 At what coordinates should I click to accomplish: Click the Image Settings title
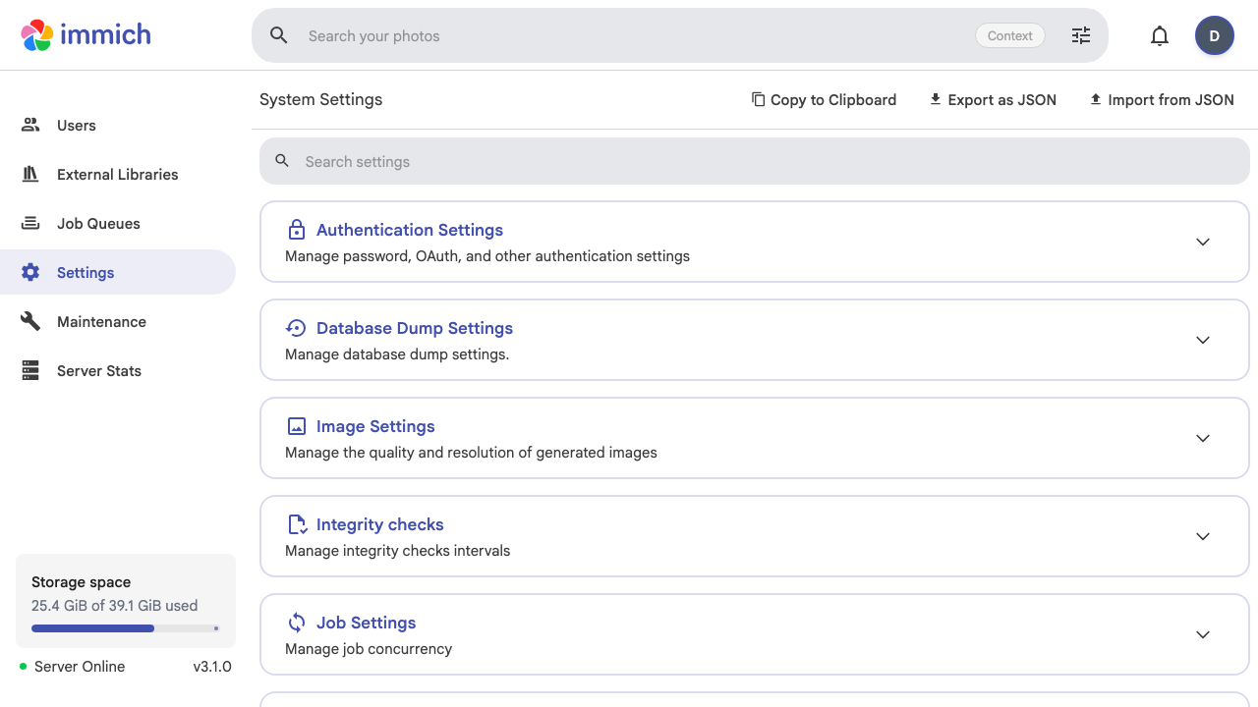(x=375, y=426)
